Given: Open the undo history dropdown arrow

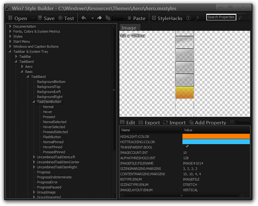Looking at the screenshot, I should (x=93, y=18).
